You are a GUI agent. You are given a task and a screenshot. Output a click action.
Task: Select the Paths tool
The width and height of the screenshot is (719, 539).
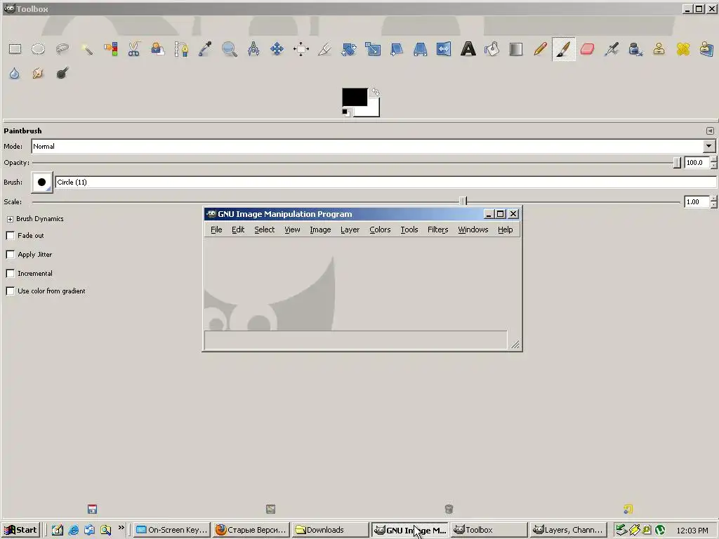tap(182, 49)
